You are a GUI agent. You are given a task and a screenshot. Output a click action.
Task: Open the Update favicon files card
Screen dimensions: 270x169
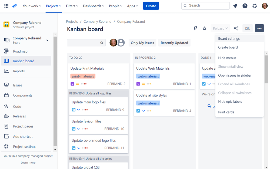pyautogui.click(x=98, y=125)
